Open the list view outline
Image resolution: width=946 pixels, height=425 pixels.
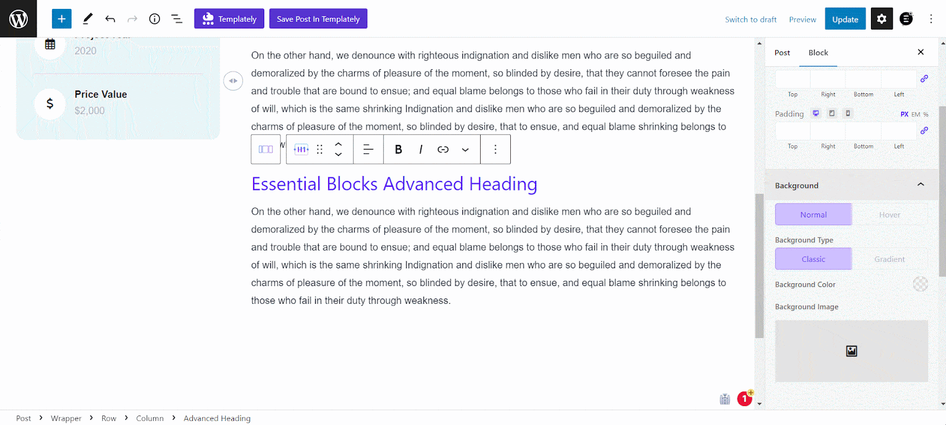[177, 19]
